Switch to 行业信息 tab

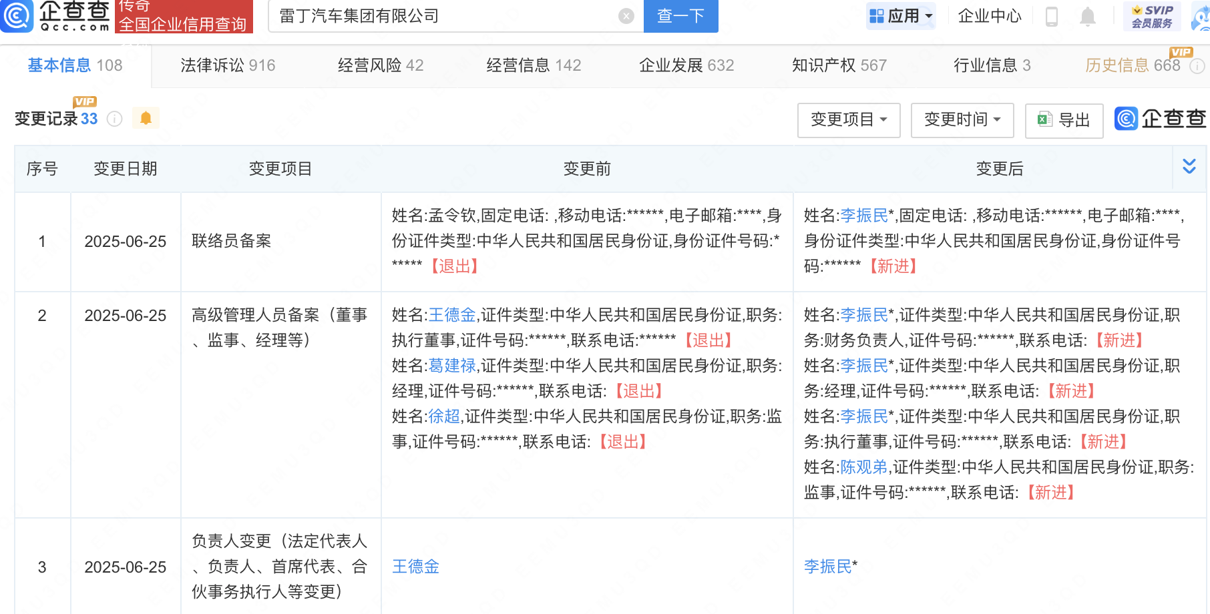point(992,65)
